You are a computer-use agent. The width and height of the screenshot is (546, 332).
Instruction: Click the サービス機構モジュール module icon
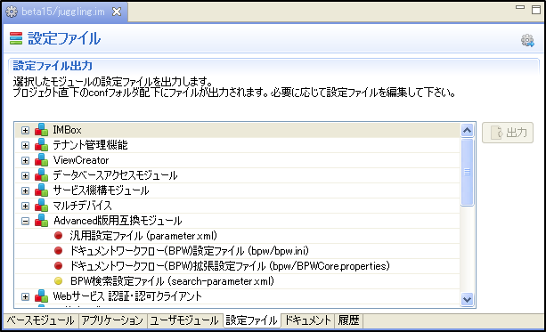point(42,190)
